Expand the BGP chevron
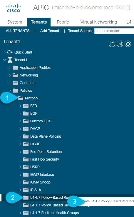 tap(20, 113)
